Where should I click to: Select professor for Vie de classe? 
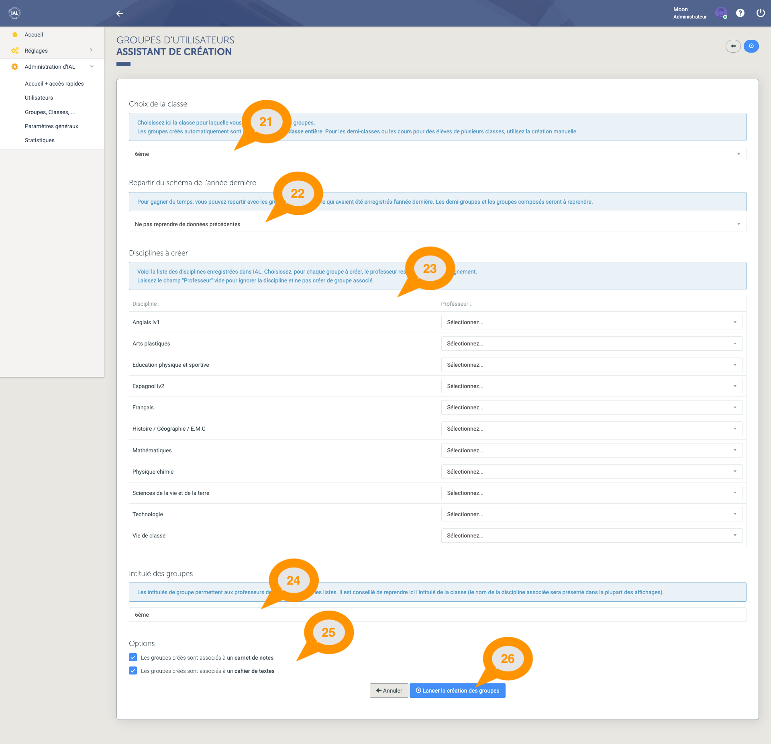tap(592, 536)
